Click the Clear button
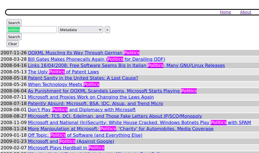The image size is (259, 153). pyautogui.click(x=13, y=44)
